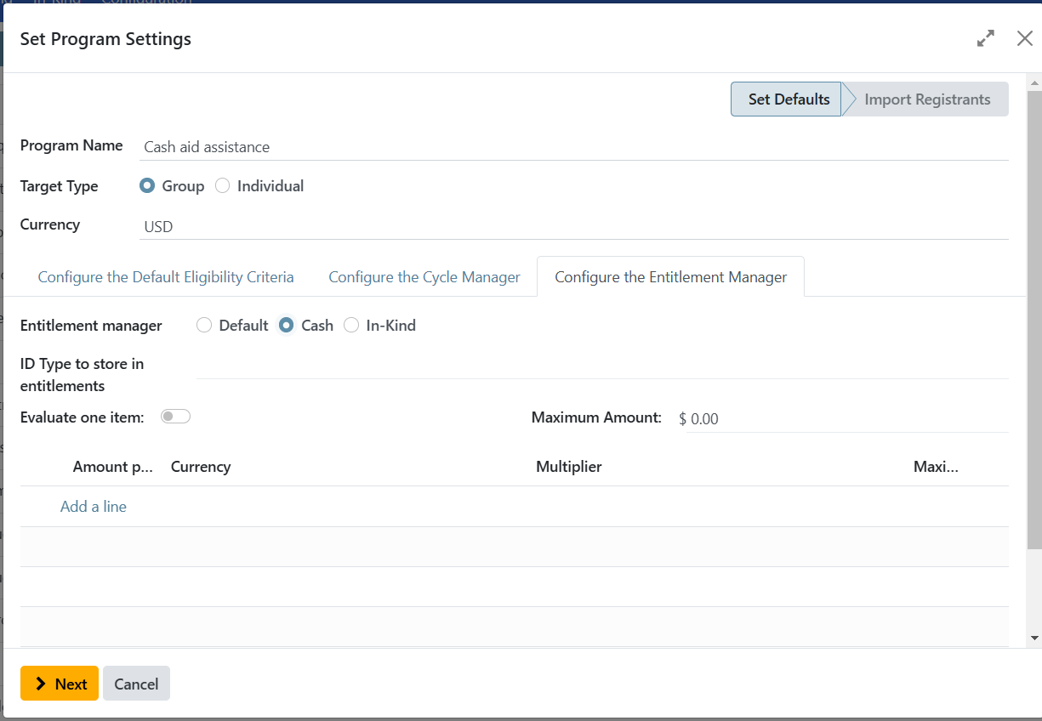Image resolution: width=1042 pixels, height=721 pixels.
Task: Switch to the Configure the Cycle Manager tab
Action: [424, 276]
